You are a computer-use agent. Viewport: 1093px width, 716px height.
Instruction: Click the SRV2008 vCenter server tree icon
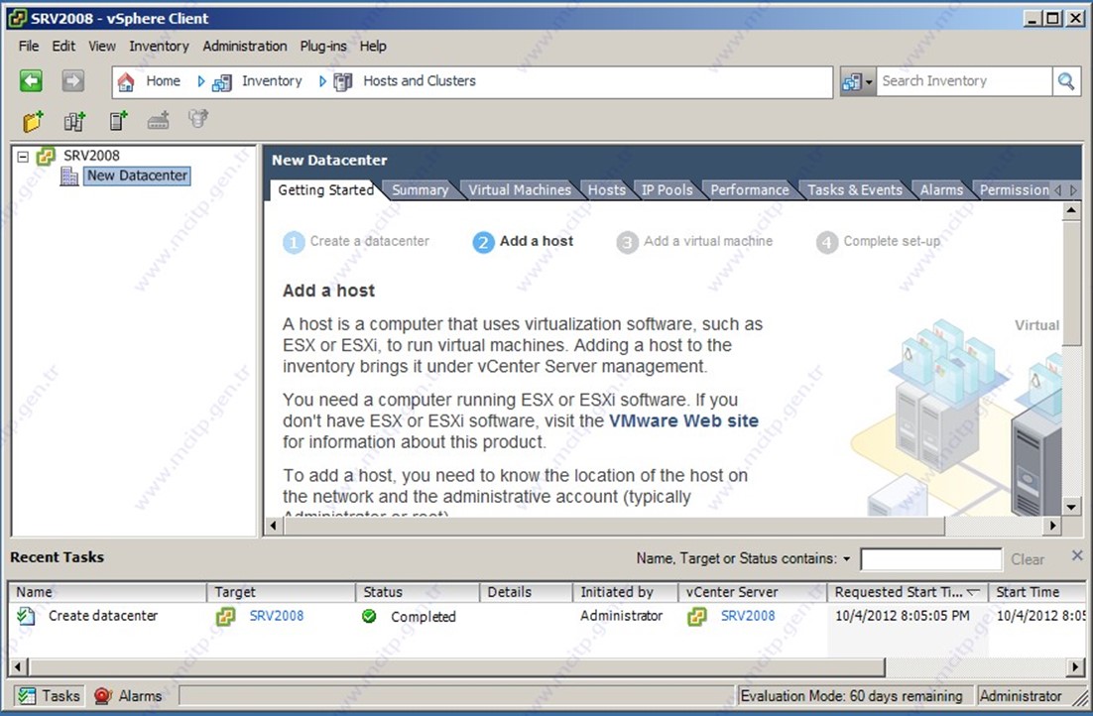(46, 156)
